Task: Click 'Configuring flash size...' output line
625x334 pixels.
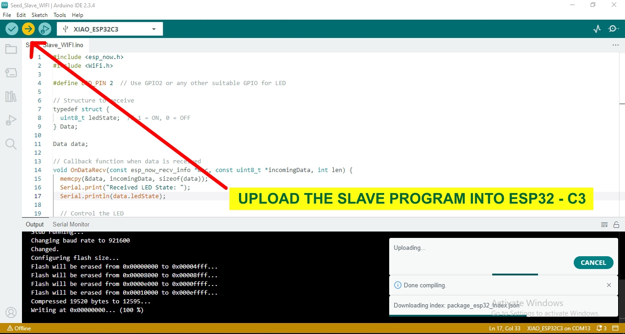Action: click(x=75, y=258)
